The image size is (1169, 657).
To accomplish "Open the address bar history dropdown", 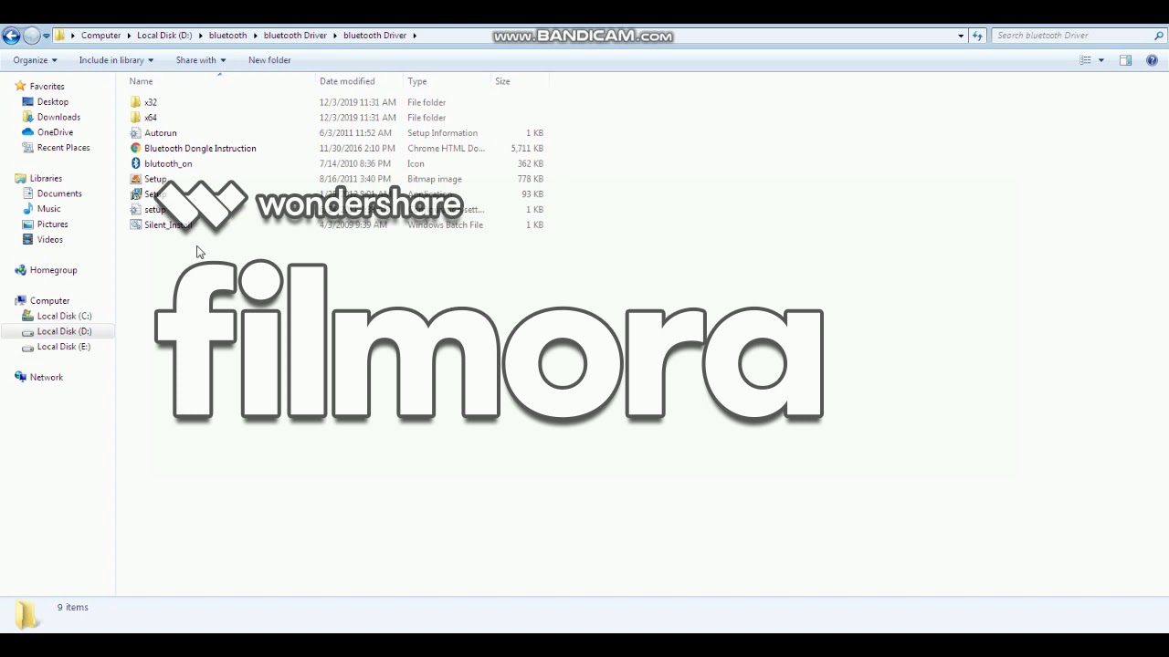I will (961, 36).
